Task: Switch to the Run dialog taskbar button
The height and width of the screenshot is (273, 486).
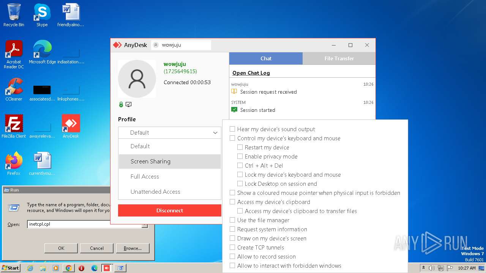Action: pos(120,268)
